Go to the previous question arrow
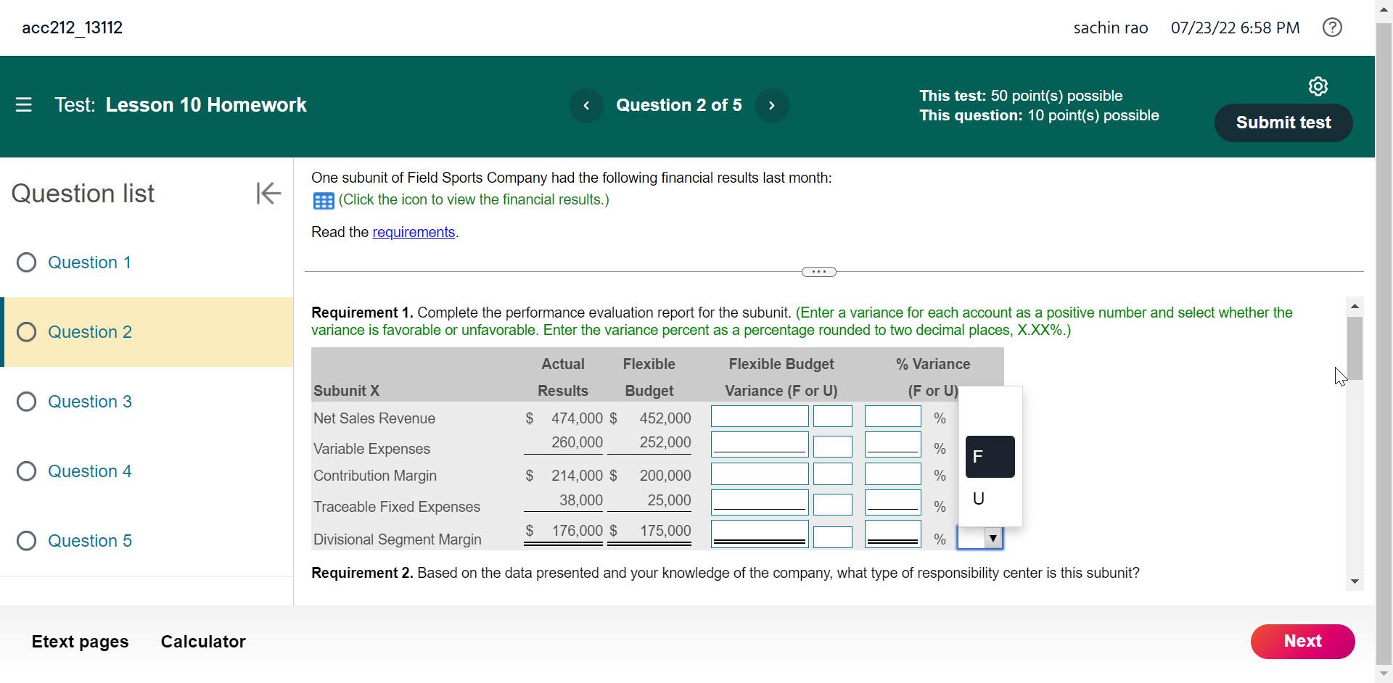This screenshot has height=683, width=1393. click(x=586, y=106)
